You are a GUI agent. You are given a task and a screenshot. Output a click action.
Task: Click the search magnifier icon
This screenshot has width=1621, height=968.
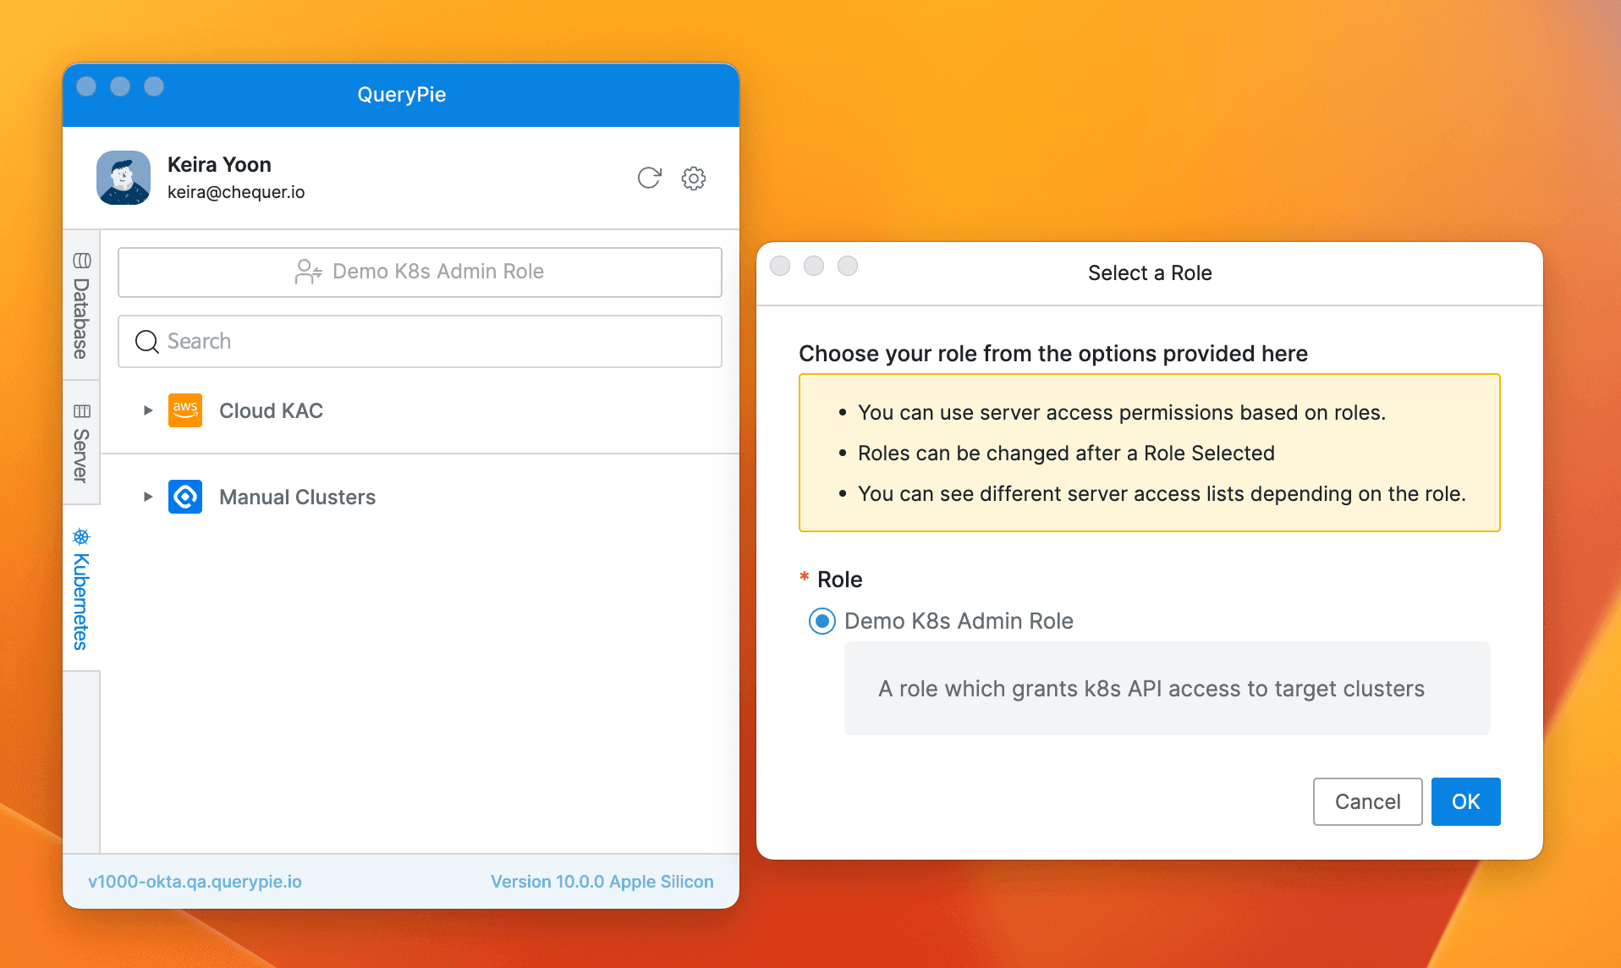click(x=146, y=342)
